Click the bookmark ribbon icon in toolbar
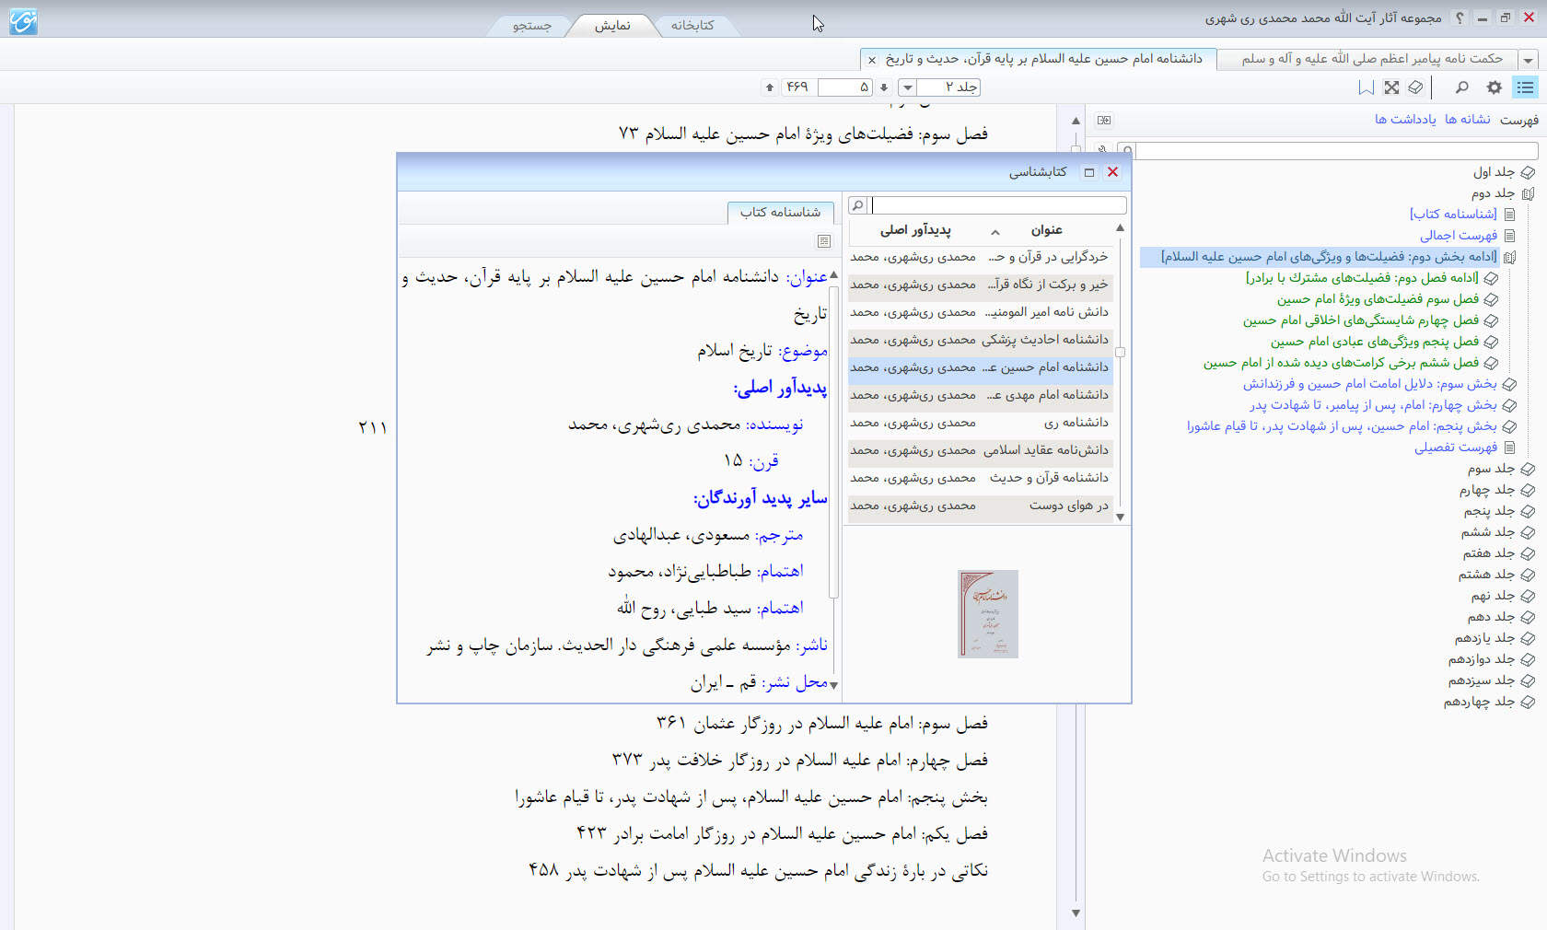1547x930 pixels. tap(1367, 87)
